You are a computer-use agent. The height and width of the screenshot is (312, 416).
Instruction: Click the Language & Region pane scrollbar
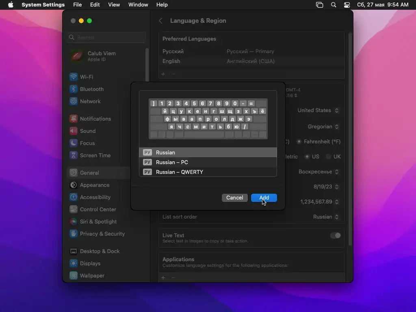point(350,139)
